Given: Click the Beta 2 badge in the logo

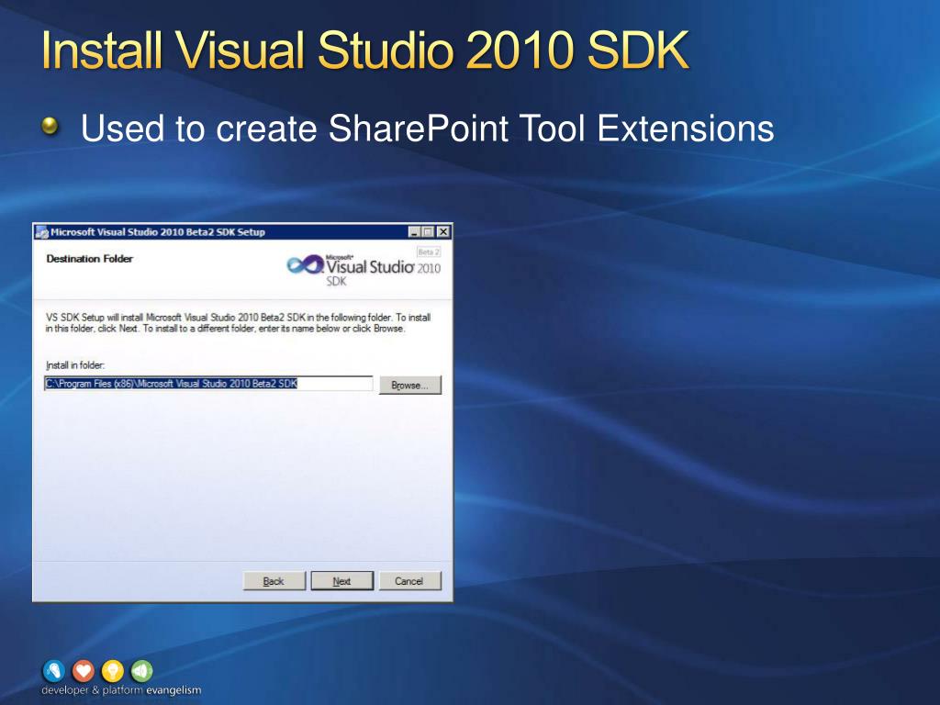Looking at the screenshot, I should (x=429, y=252).
